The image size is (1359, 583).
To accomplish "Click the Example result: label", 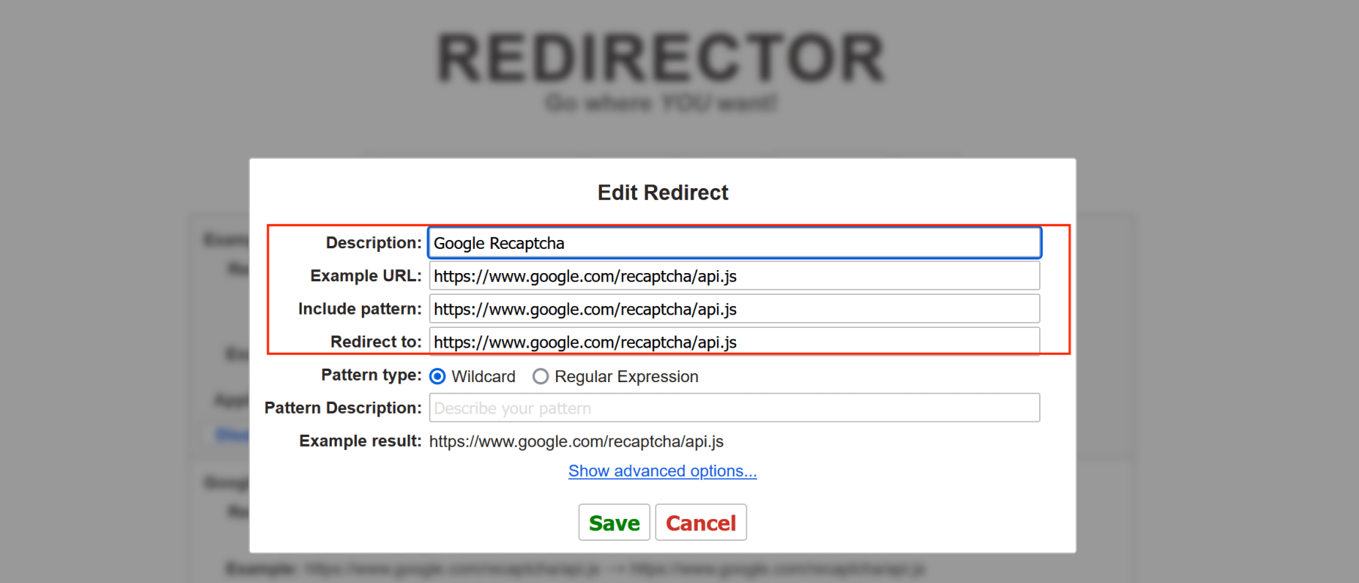I will [x=360, y=441].
